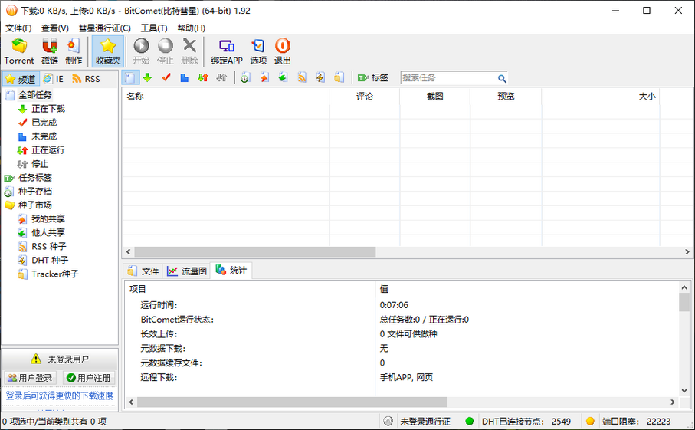Screen dimensions: 695x430
Task: Open 种子存档 torrent archive item
Action: (34, 191)
